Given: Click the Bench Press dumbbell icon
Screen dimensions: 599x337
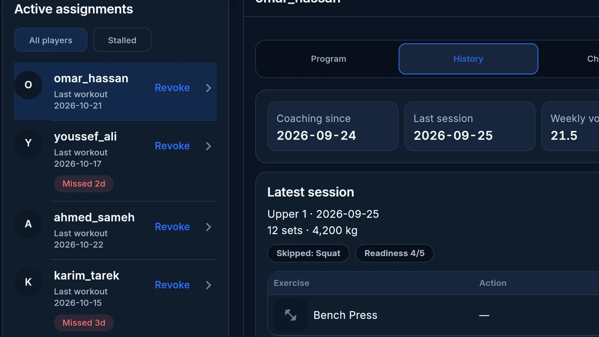Looking at the screenshot, I should (x=291, y=315).
